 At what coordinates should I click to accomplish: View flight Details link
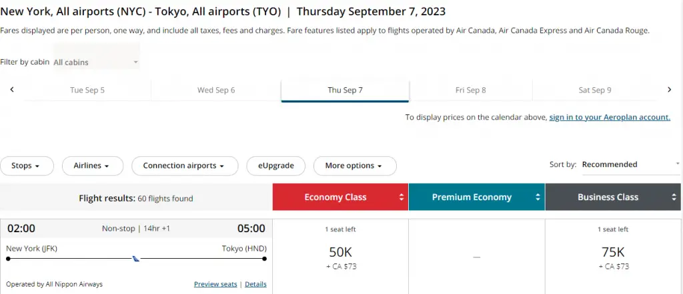[255, 285]
